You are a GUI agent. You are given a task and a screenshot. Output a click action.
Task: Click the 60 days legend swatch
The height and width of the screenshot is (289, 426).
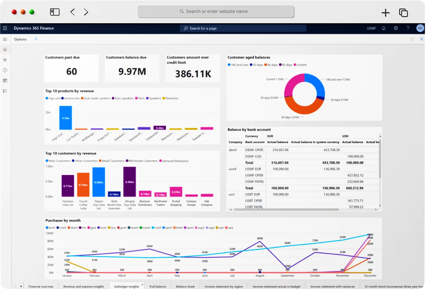point(266,65)
